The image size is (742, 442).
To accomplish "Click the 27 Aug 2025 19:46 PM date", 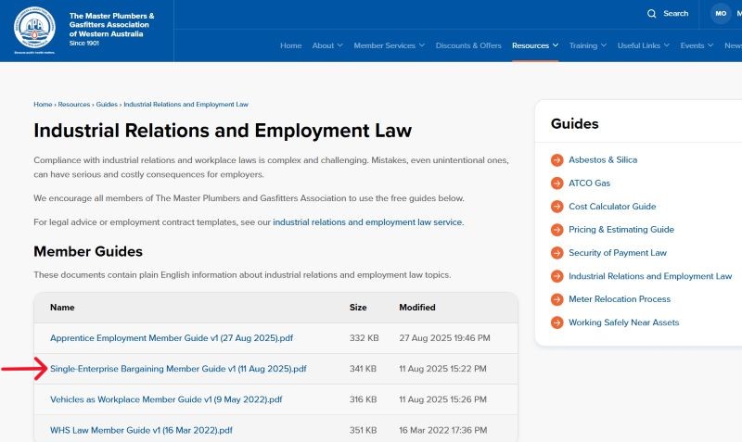I will (444, 338).
